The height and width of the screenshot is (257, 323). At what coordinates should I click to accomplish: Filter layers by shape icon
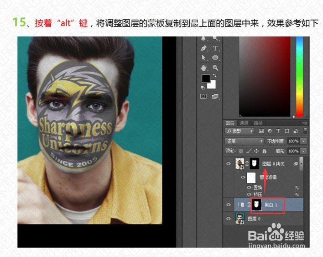pyautogui.click(x=287, y=131)
